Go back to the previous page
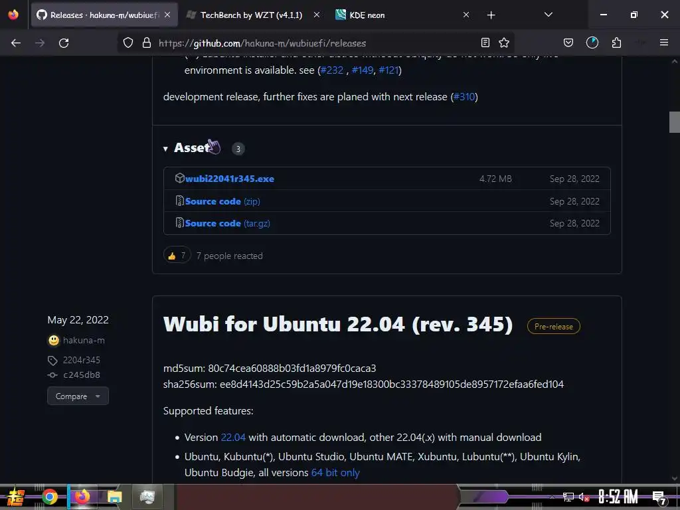680x510 pixels. click(16, 43)
